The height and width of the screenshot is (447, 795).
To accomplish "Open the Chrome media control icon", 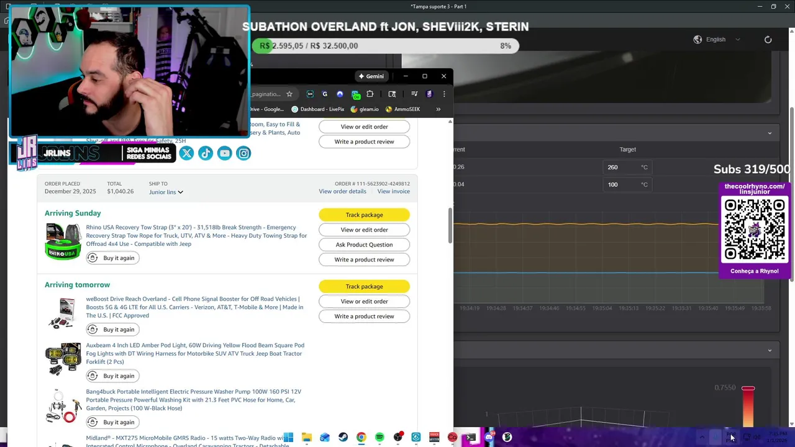I will [414, 94].
